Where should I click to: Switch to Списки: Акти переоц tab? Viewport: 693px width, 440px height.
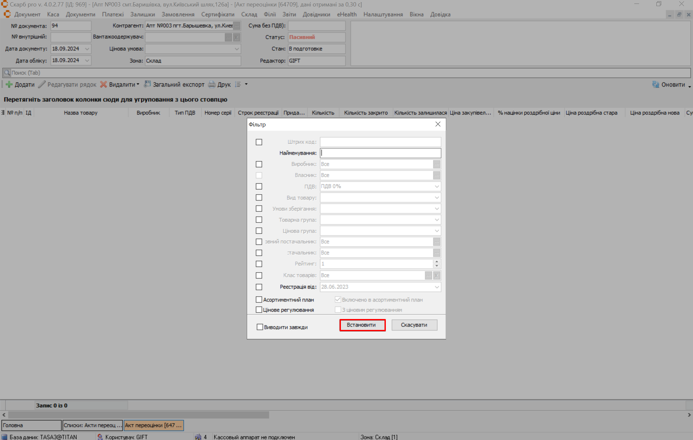tap(92, 426)
